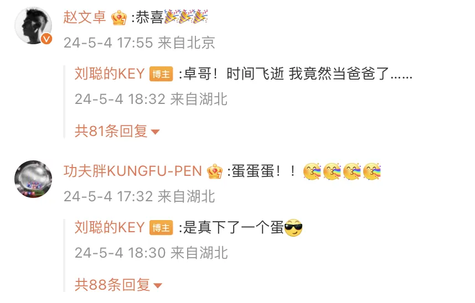Click the first rainbow kiss emoji
This screenshot has width=475, height=303.
tap(312, 171)
